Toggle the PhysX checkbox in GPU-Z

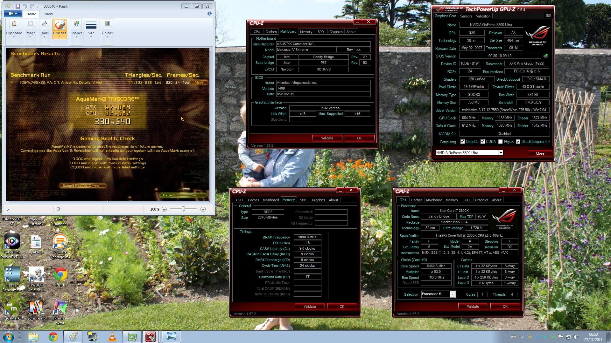point(501,142)
